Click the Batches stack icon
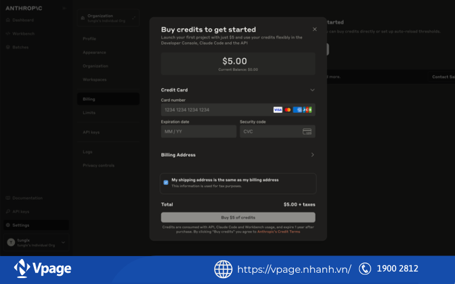The width and height of the screenshot is (455, 284). click(8, 47)
